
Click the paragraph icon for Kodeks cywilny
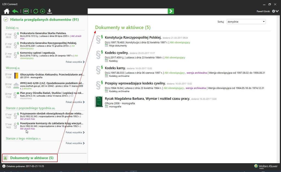(99, 55)
